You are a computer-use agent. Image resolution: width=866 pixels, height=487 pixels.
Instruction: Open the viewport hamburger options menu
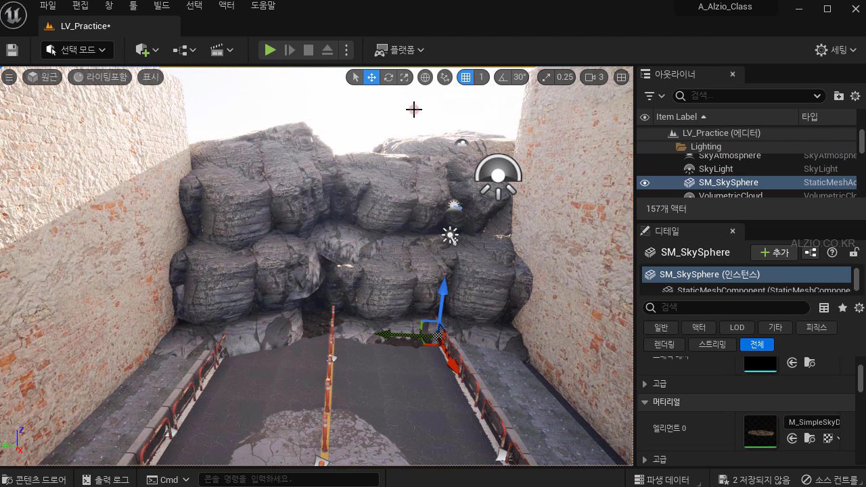pyautogui.click(x=9, y=77)
